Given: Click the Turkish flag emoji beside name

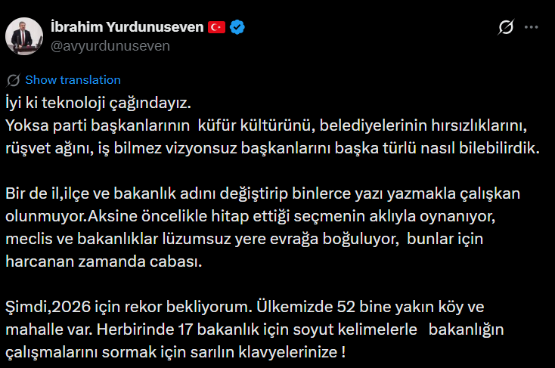Looking at the screenshot, I should coord(217,27).
